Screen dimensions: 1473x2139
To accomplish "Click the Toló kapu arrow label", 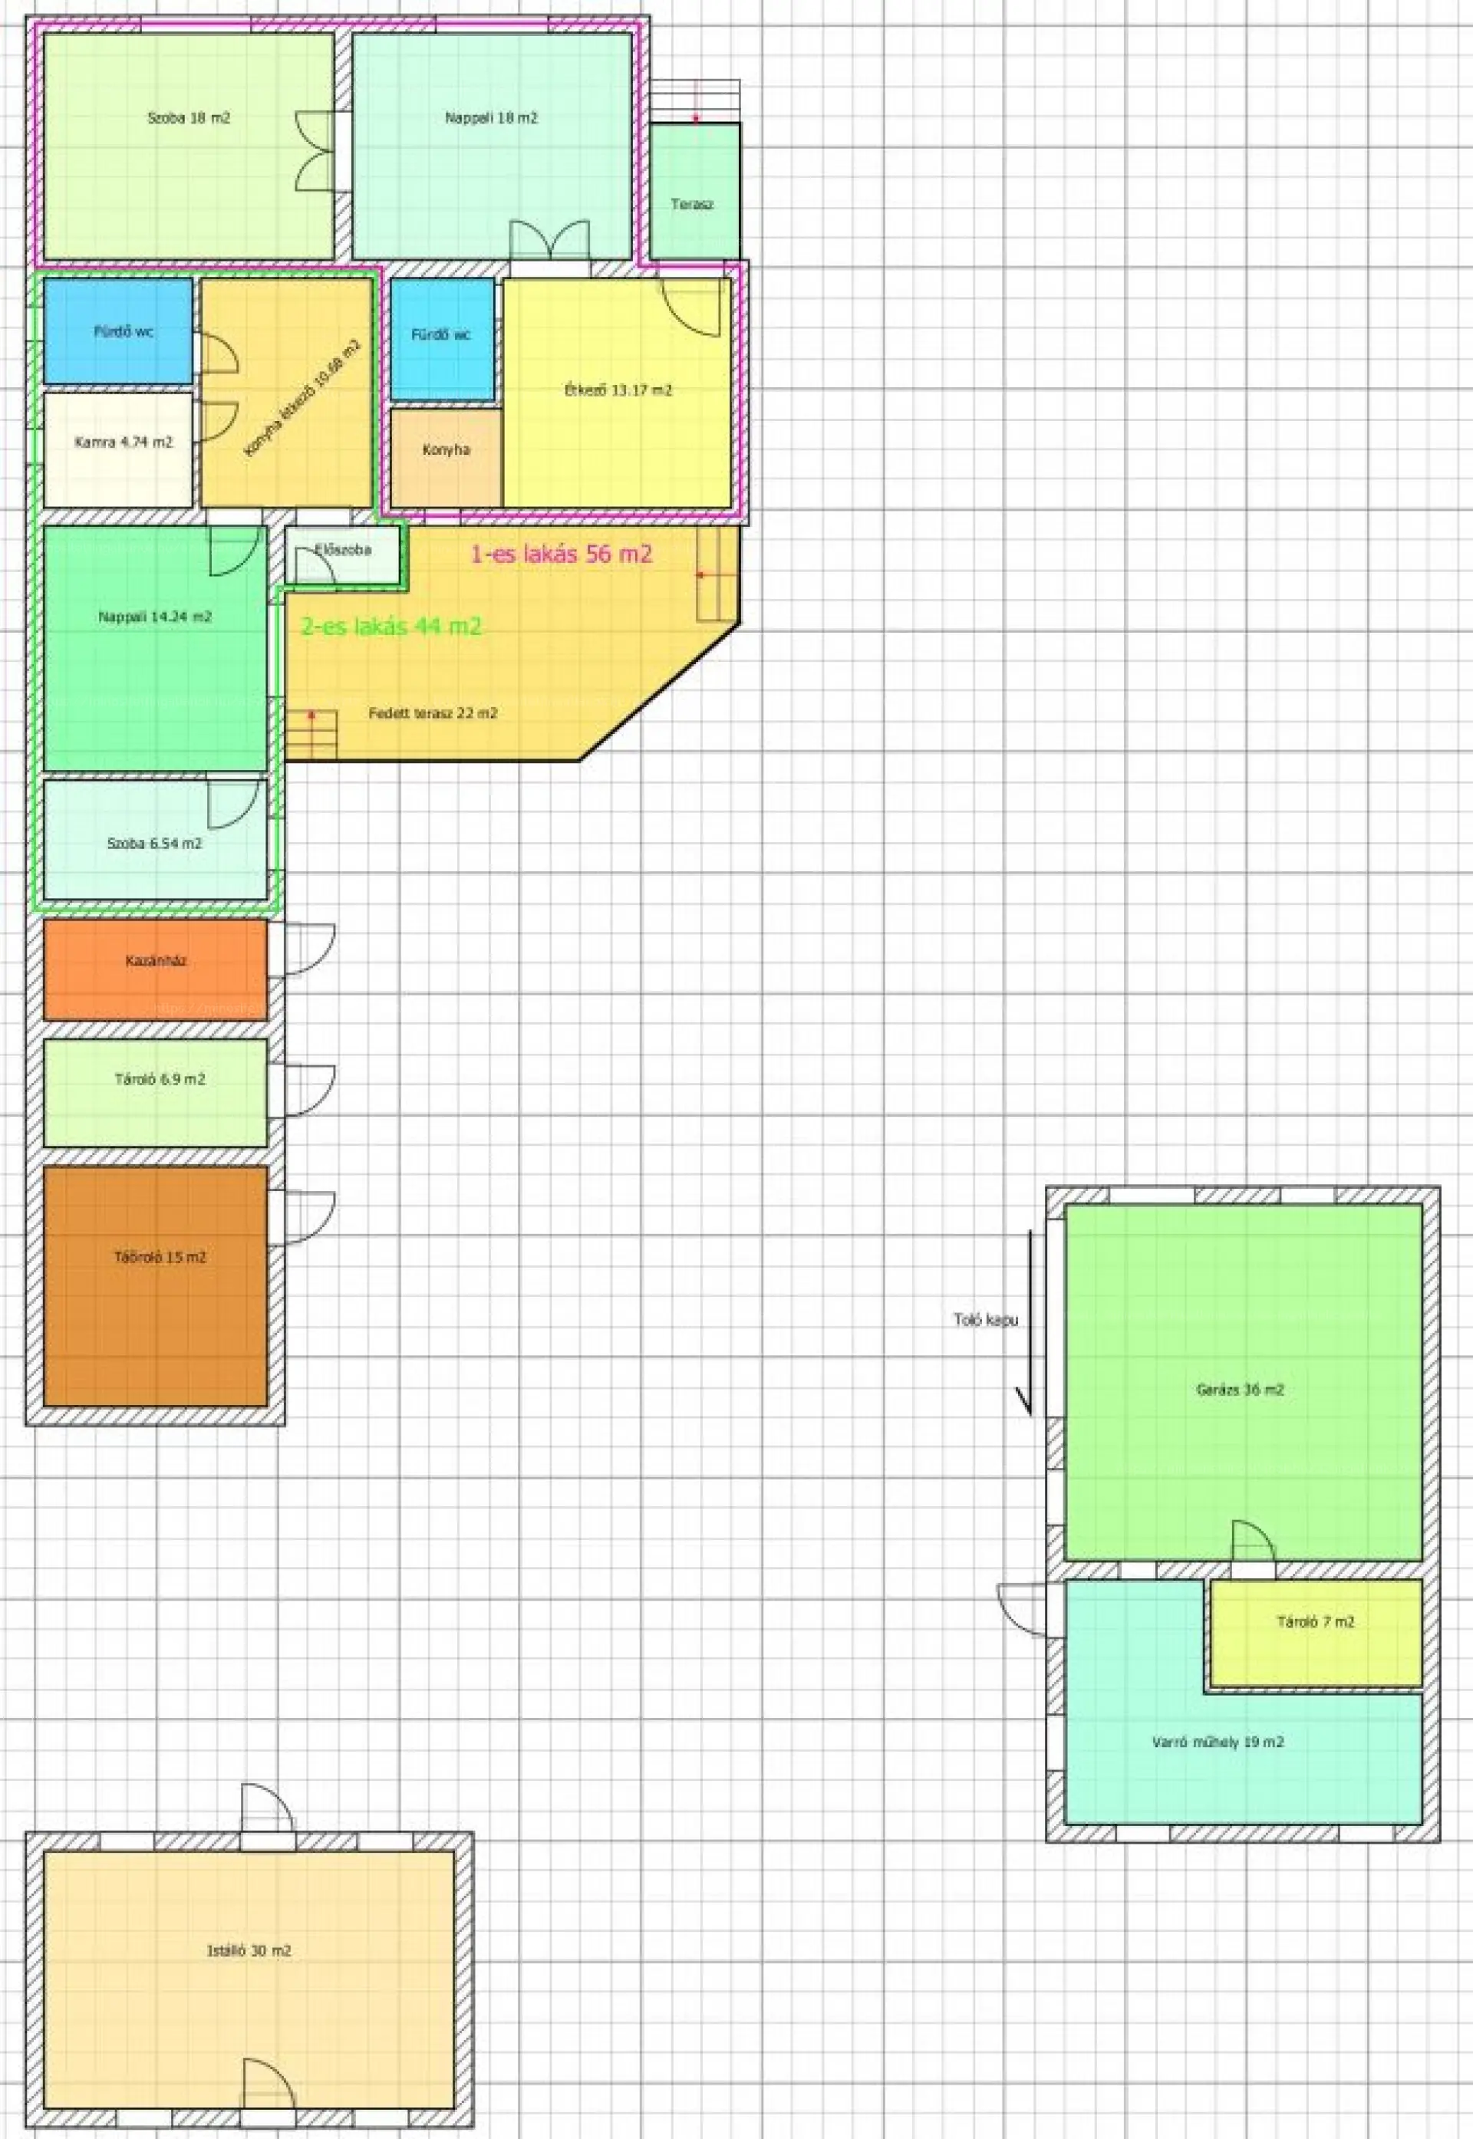I will (986, 1320).
